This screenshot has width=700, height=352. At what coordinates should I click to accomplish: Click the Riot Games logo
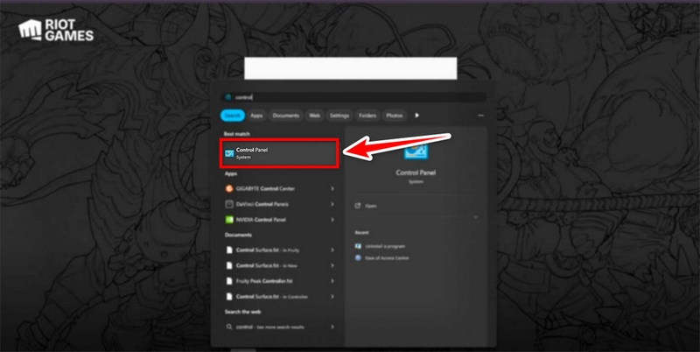56,31
